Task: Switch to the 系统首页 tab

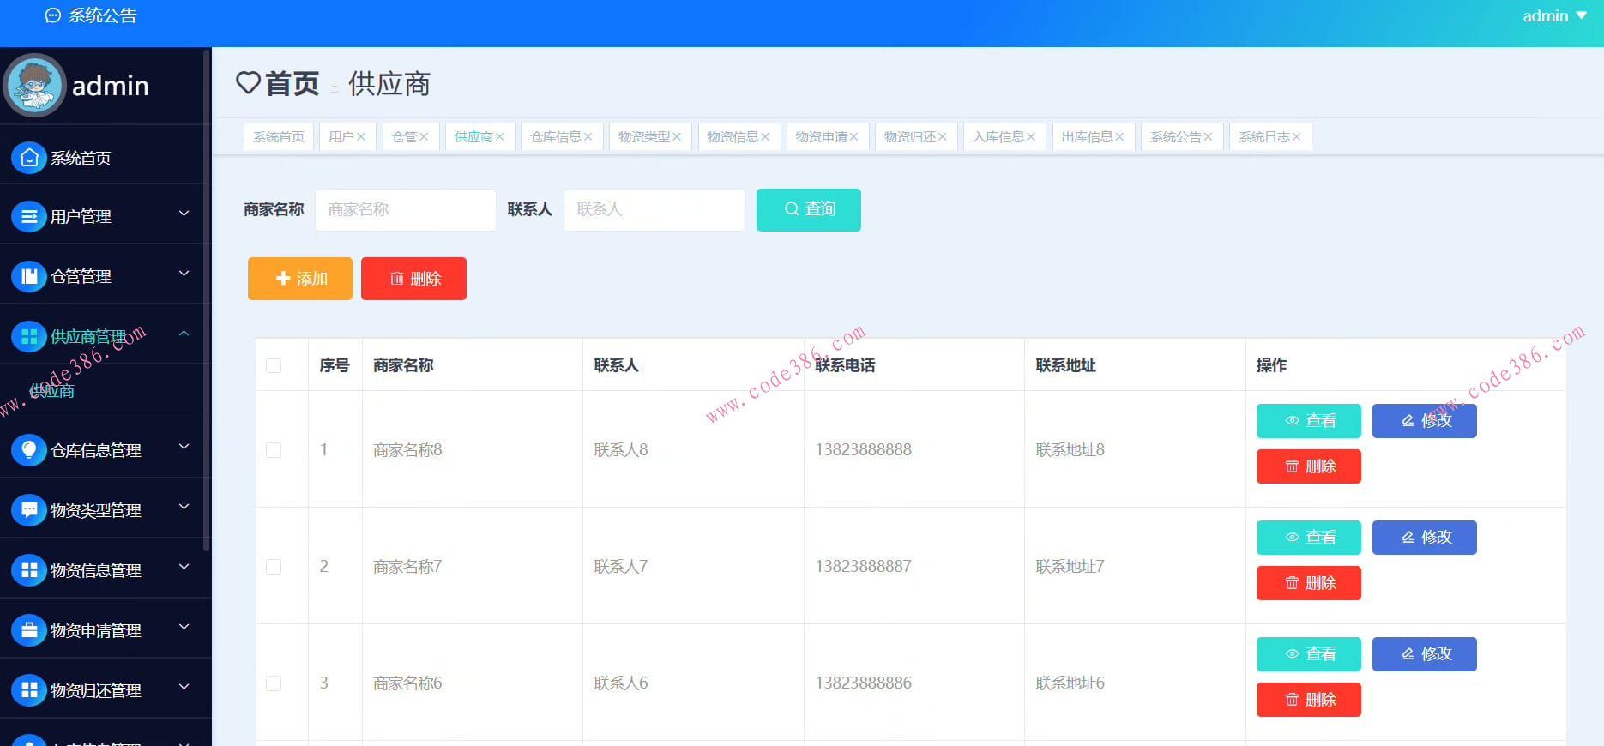Action: click(x=279, y=137)
